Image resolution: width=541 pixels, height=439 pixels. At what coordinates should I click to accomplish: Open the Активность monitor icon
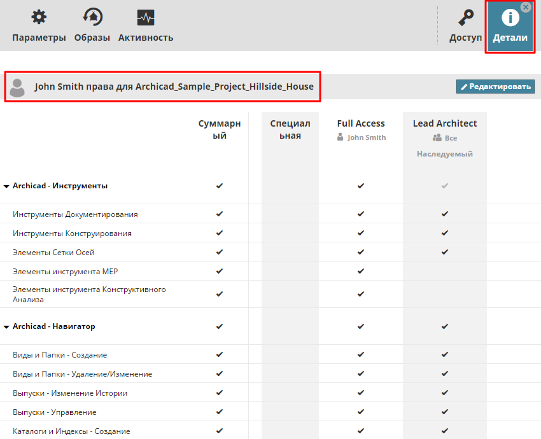[x=146, y=18]
